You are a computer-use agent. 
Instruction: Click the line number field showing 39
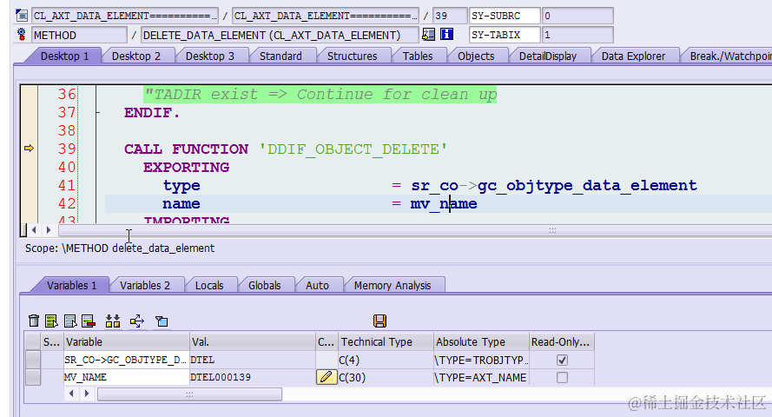pos(450,16)
